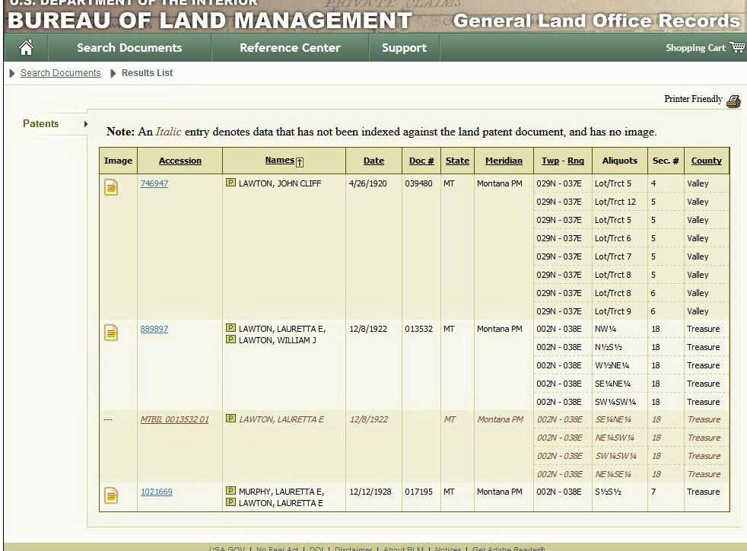
Task: Click patentee icon beside last-row LAWTON, LAURETTA E
Action: pyautogui.click(x=230, y=502)
